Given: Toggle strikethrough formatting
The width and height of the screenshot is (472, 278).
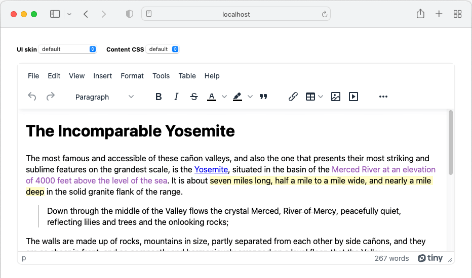Looking at the screenshot, I should 193,97.
